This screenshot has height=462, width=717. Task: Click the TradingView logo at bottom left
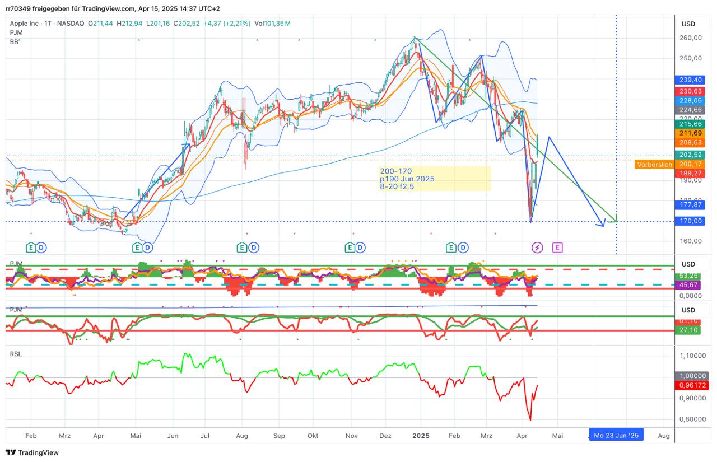(32, 452)
